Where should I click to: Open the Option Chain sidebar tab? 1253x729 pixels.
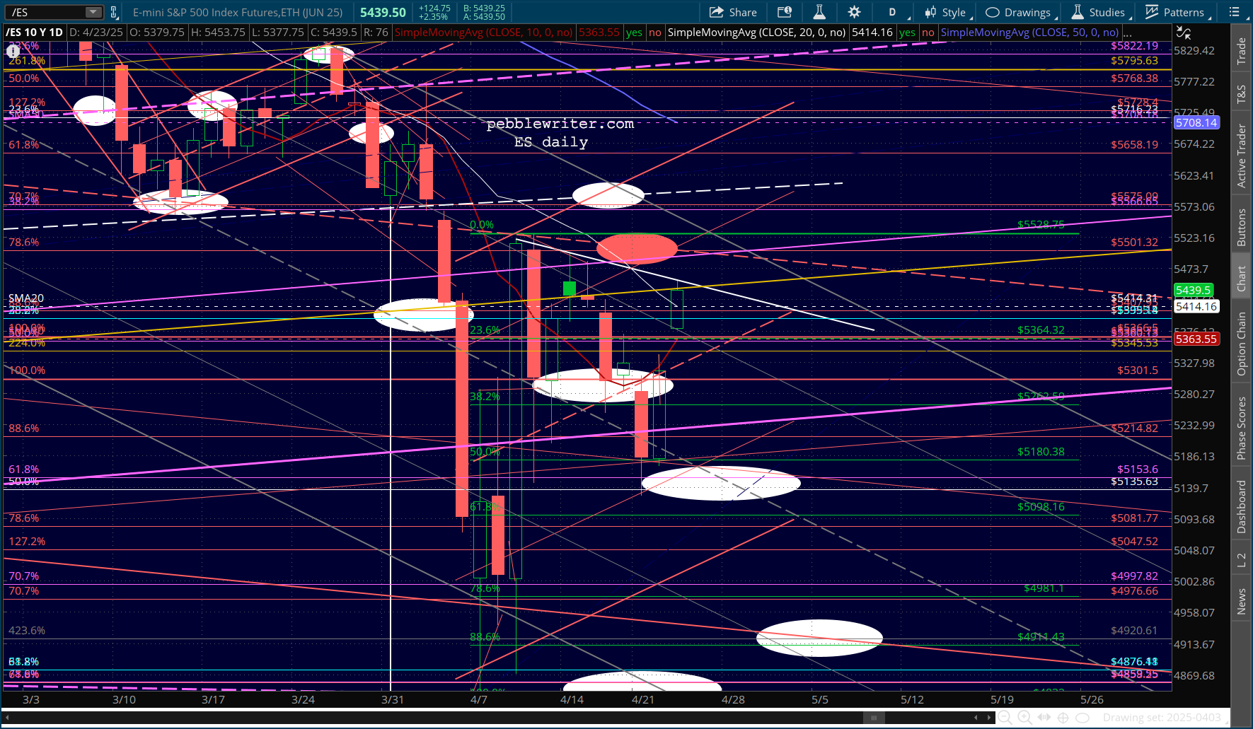[x=1241, y=344]
